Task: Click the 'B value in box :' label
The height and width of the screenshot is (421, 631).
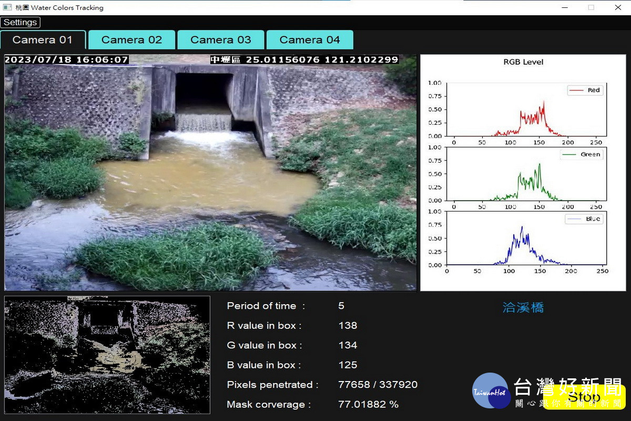Action: tap(264, 365)
